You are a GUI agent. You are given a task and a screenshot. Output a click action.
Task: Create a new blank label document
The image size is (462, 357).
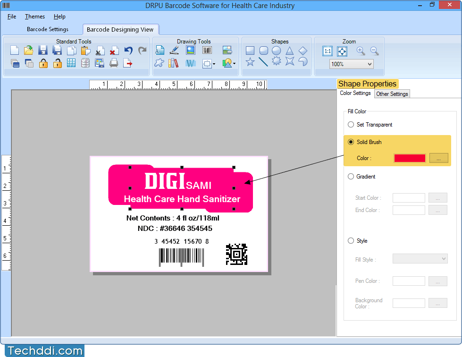tap(15, 51)
